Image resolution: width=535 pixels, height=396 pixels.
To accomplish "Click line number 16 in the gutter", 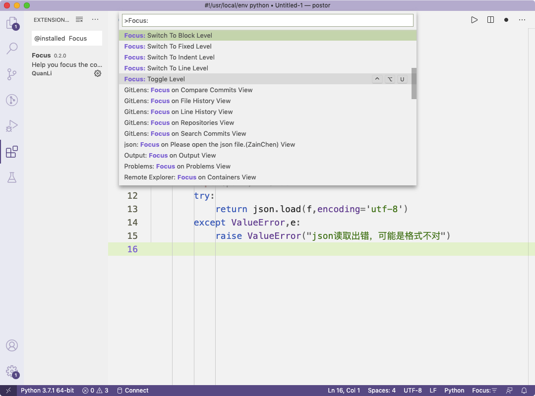I will [132, 249].
